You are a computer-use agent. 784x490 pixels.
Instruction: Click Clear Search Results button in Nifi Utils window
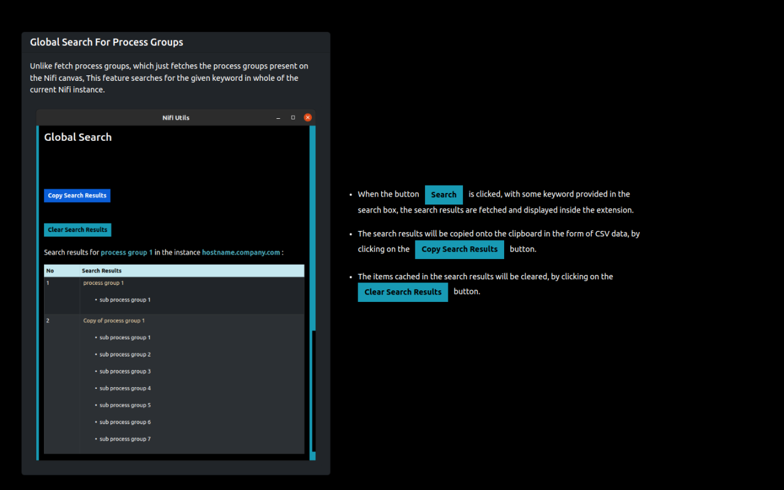tap(78, 230)
